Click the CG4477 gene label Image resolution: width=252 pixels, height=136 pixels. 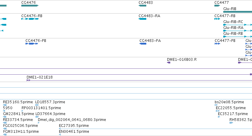click(221, 3)
